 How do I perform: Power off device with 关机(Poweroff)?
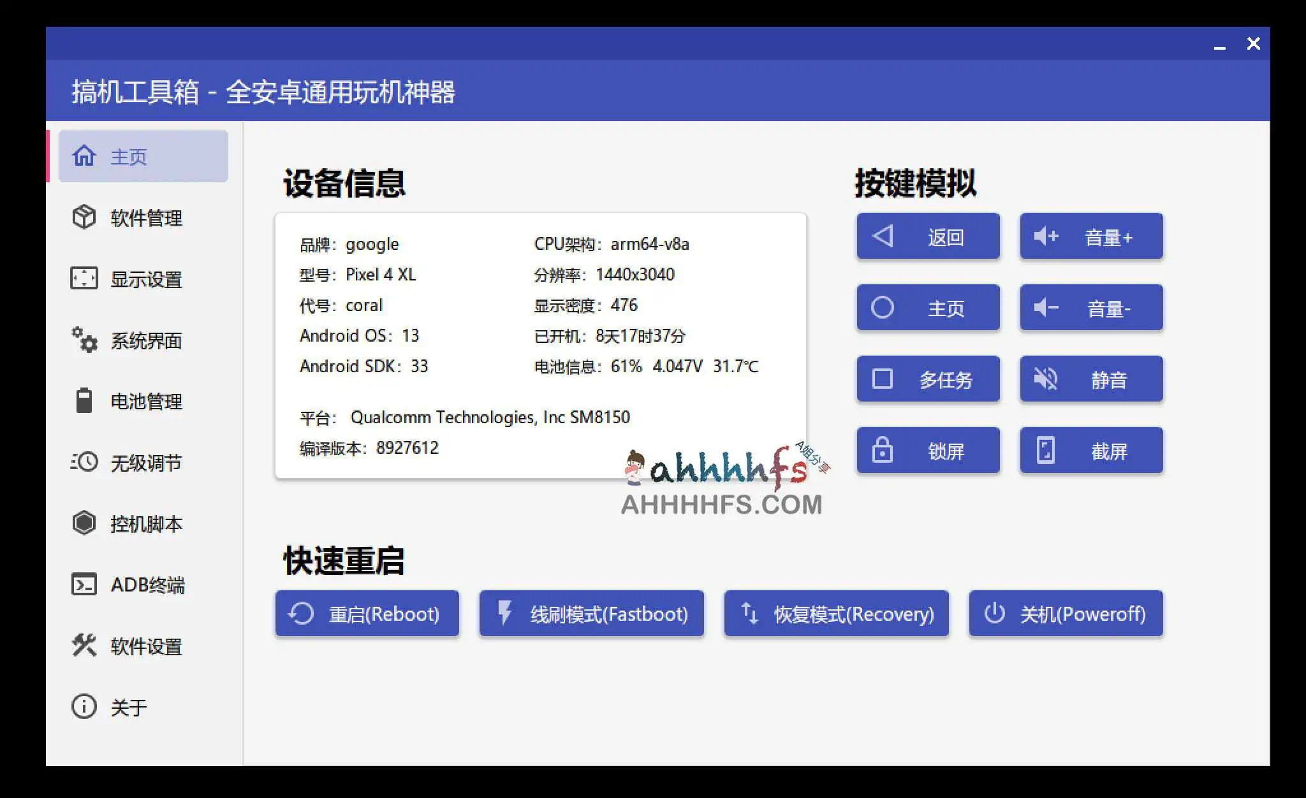[x=1066, y=613]
